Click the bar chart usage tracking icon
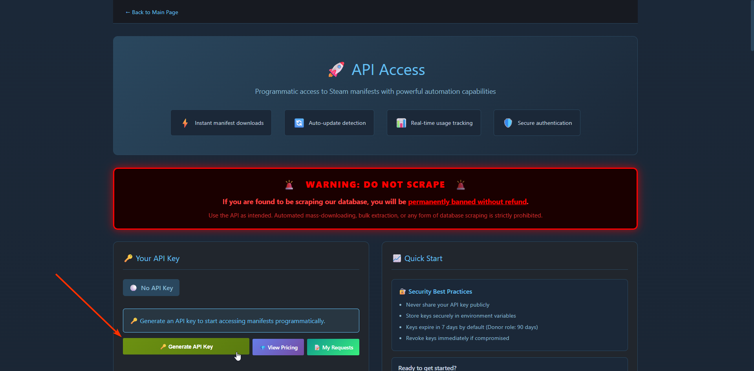This screenshot has width=754, height=371. (x=401, y=123)
